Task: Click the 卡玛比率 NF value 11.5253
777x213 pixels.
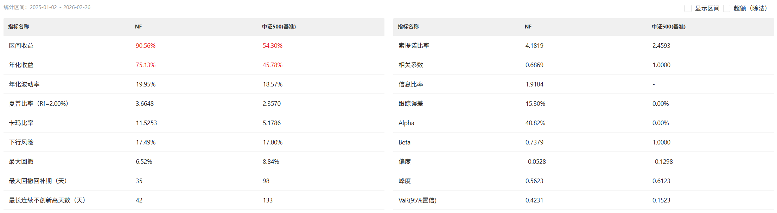Action: point(146,123)
